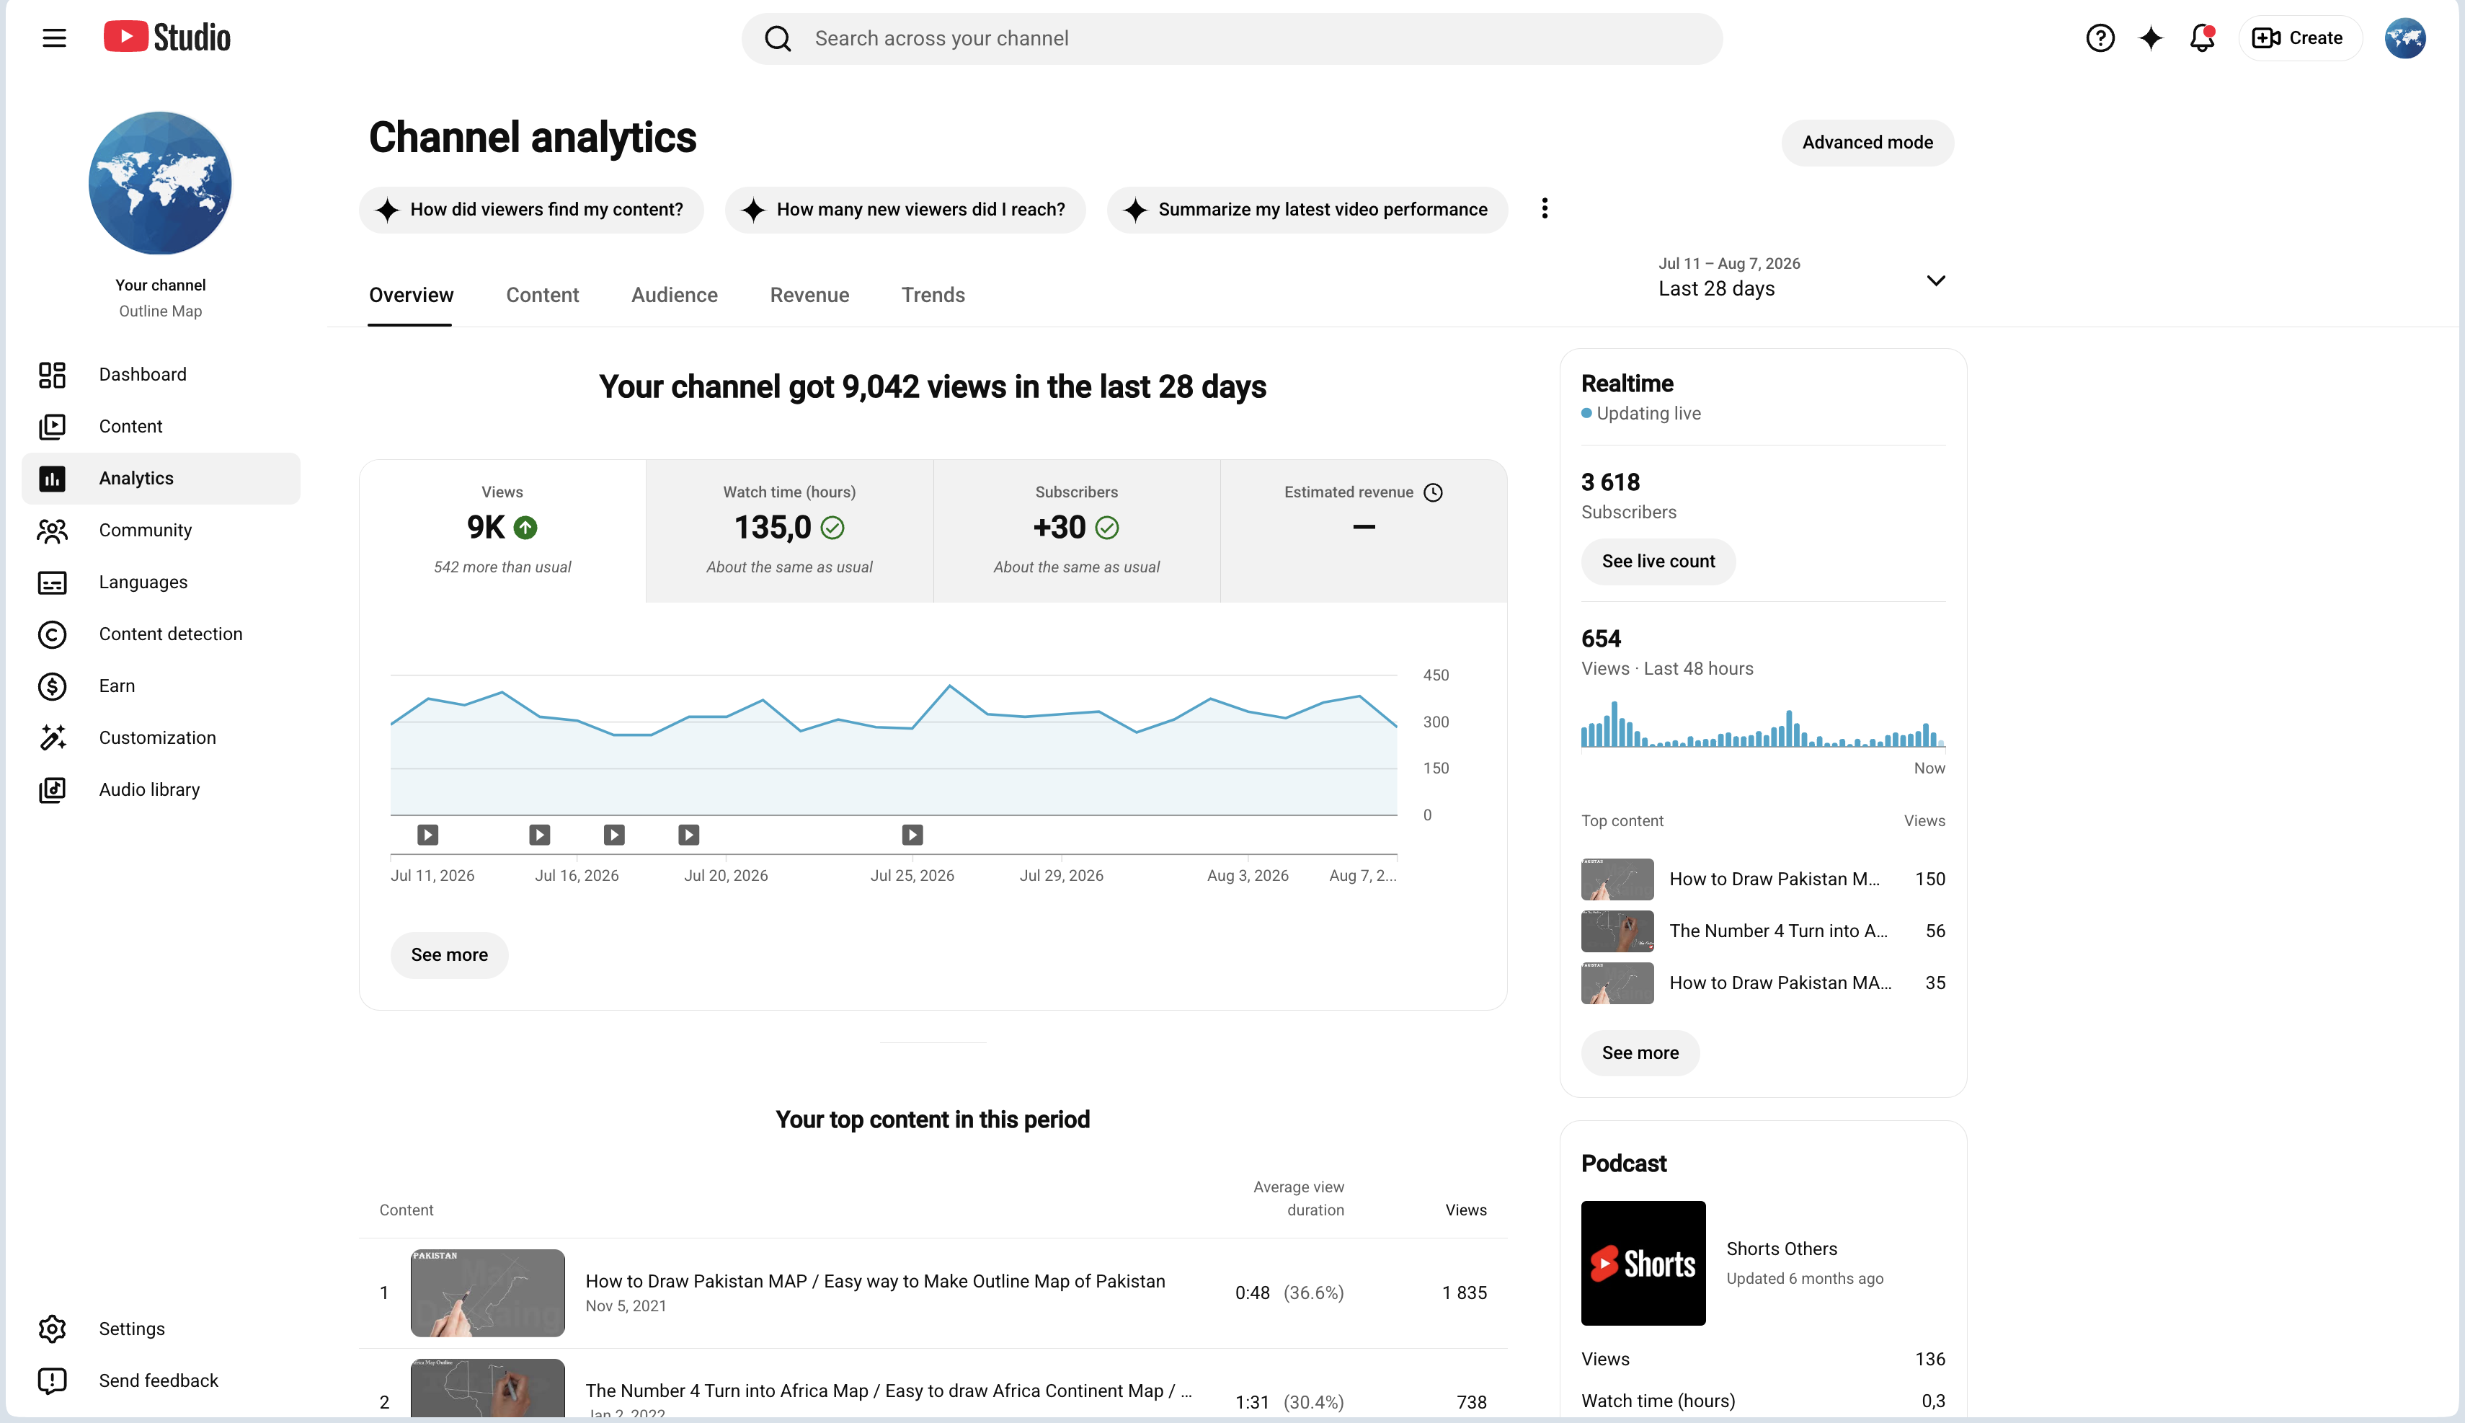Open "The Number 4 Turn into Africa Map" title
This screenshot has width=2465, height=1423.
[888, 1391]
